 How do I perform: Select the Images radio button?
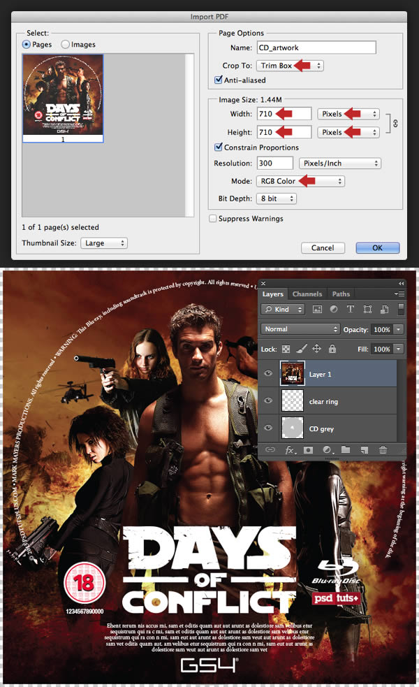[x=65, y=44]
